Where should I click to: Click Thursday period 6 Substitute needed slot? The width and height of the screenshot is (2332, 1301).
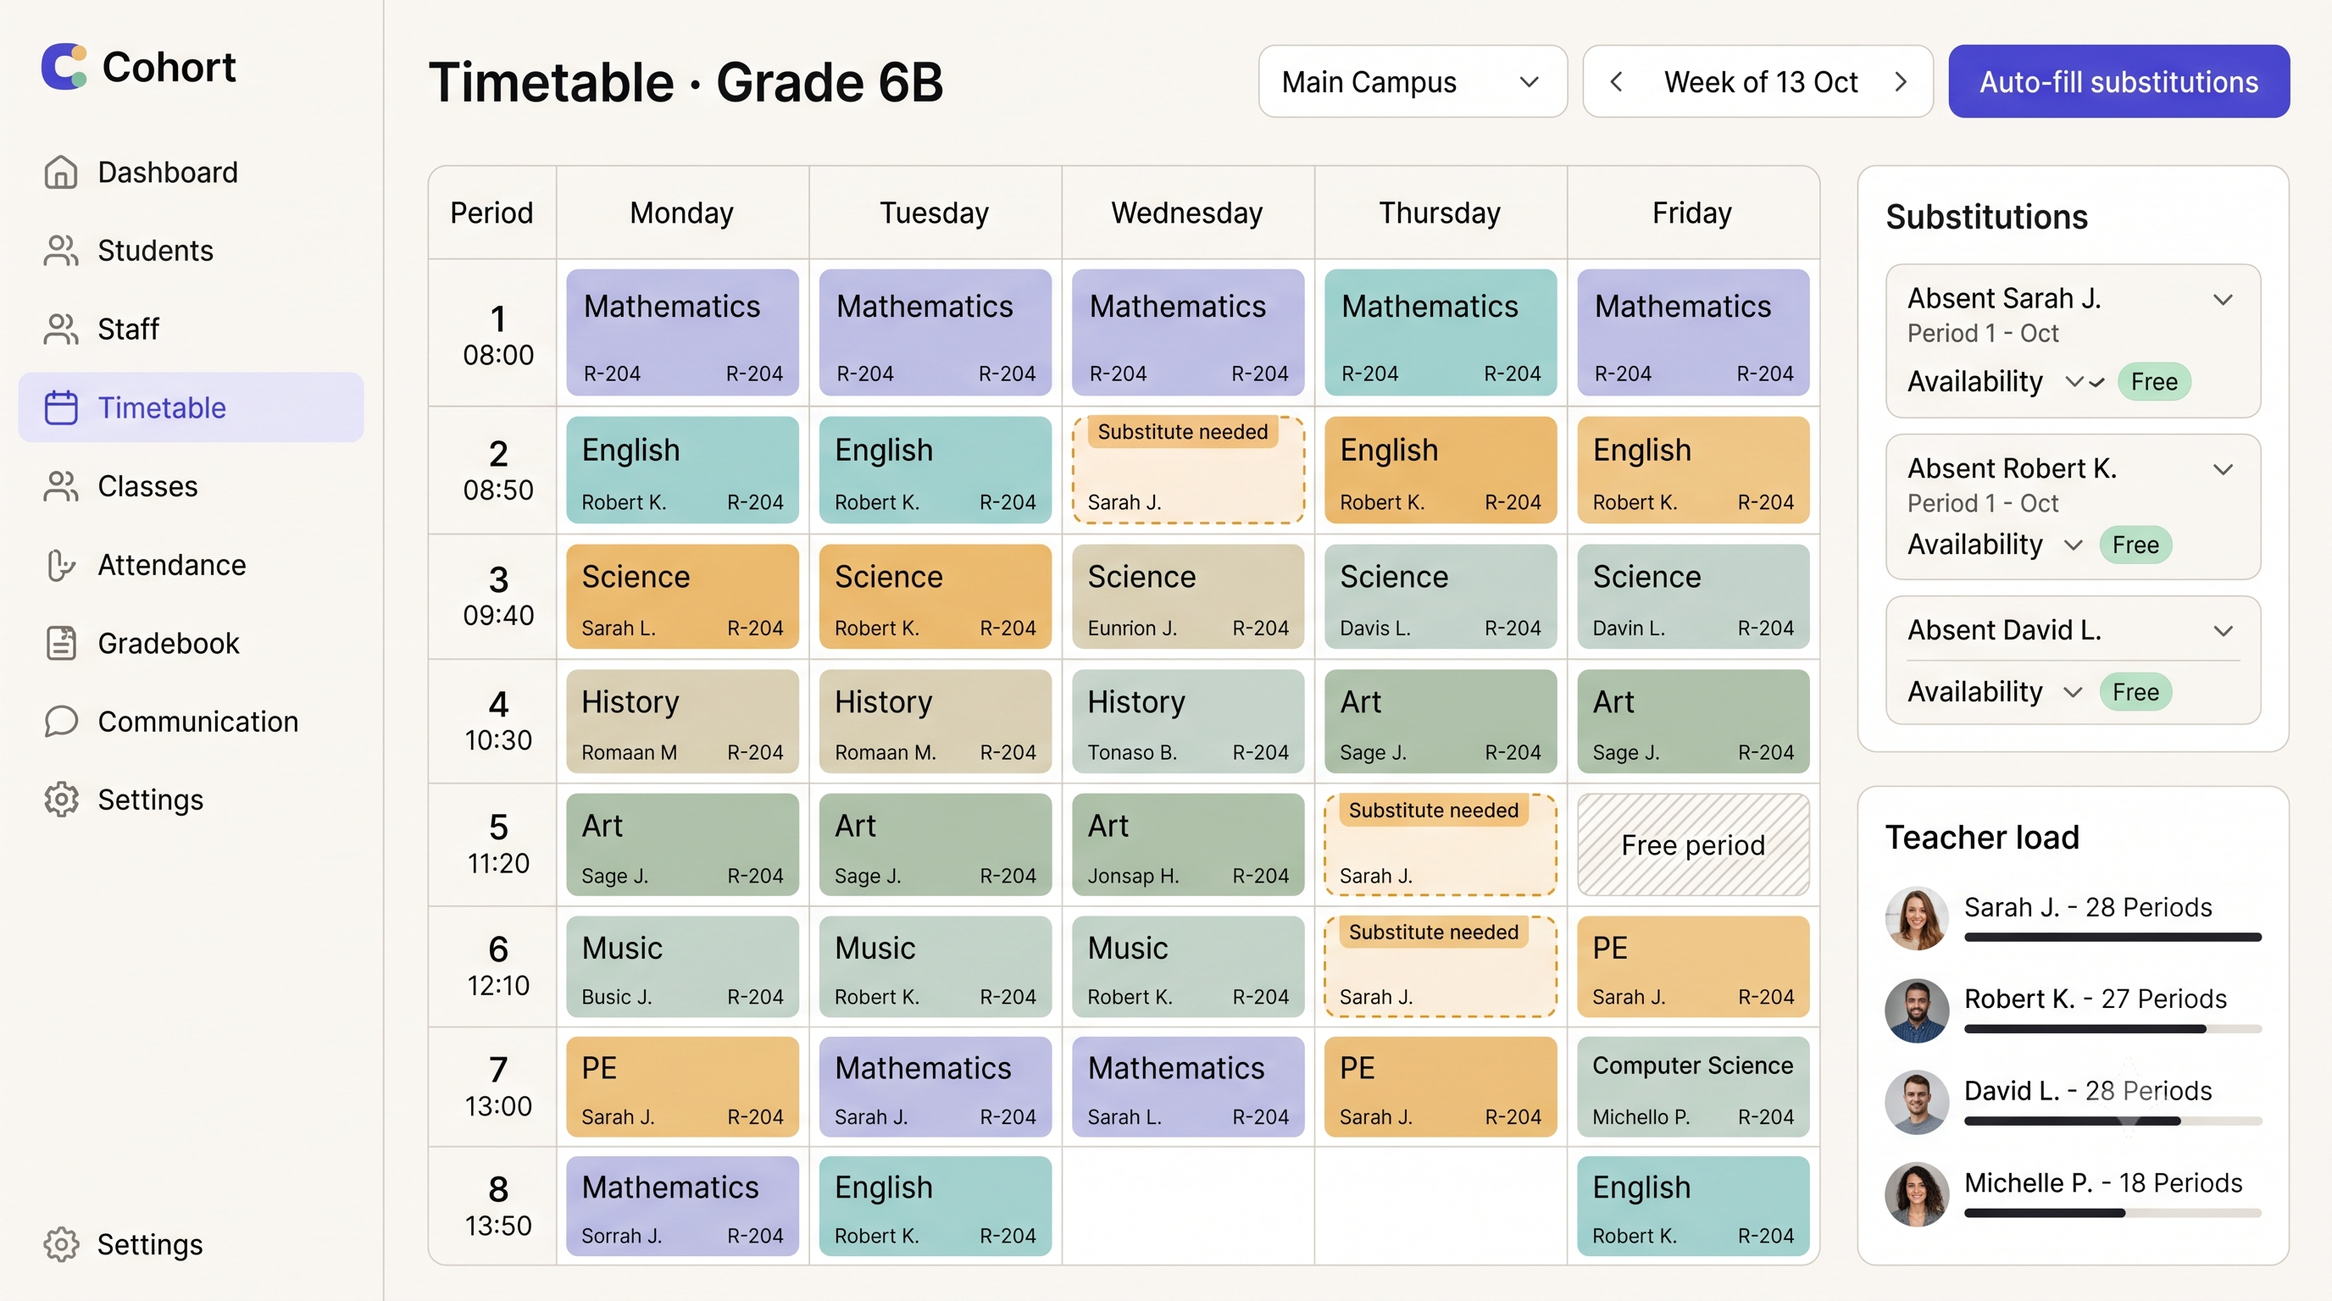click(x=1441, y=967)
